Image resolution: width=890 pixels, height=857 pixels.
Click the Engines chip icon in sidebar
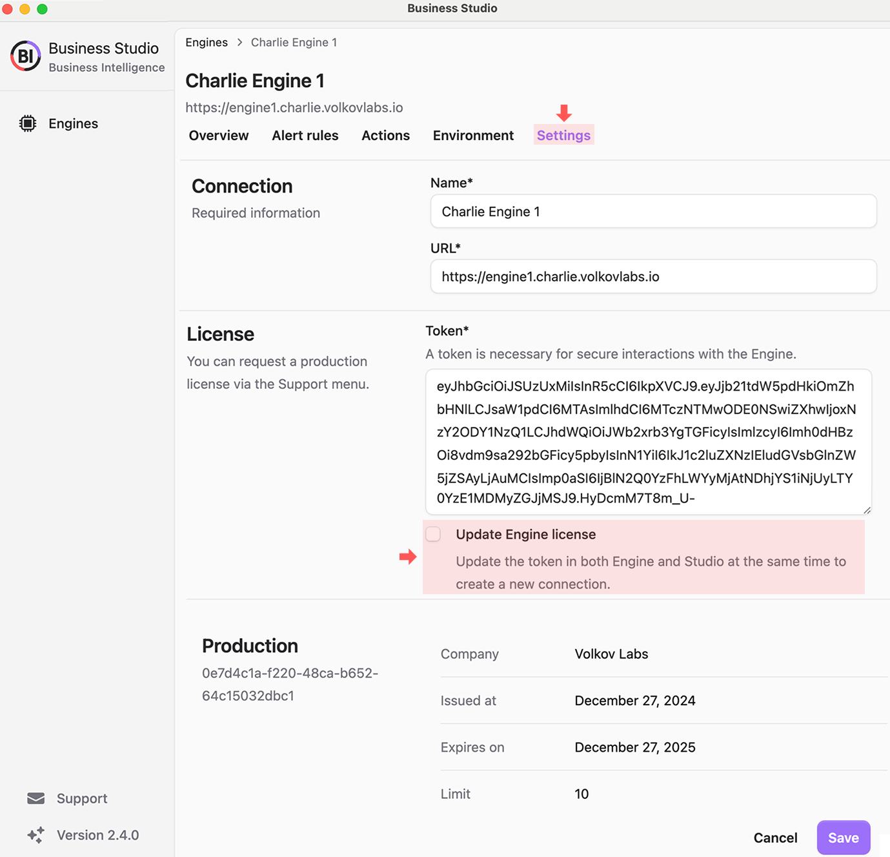(28, 123)
